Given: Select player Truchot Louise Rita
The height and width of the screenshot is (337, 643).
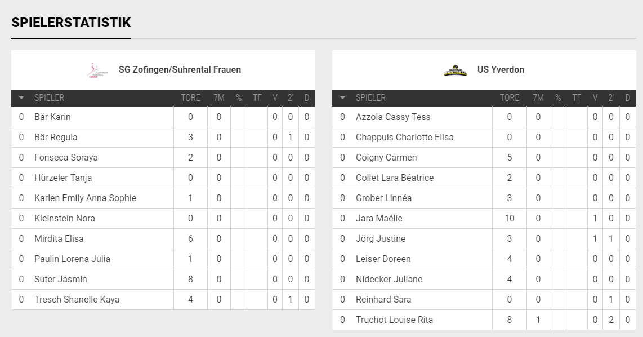Looking at the screenshot, I should click(395, 320).
